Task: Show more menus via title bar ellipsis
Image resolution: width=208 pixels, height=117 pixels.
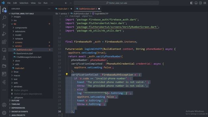Action: coord(52,3)
